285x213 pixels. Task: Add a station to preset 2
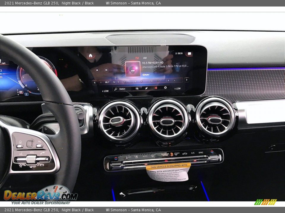pos(124,82)
